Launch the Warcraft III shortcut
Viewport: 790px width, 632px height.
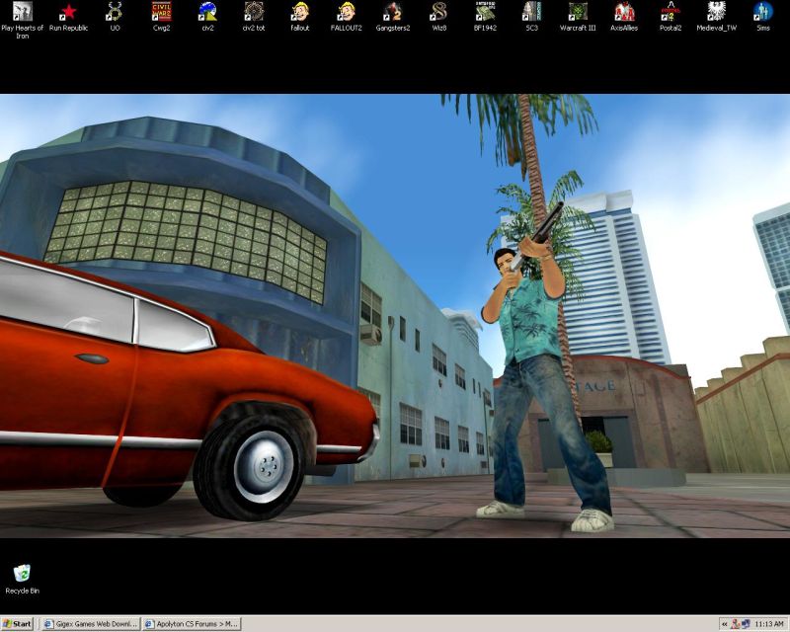click(x=578, y=13)
